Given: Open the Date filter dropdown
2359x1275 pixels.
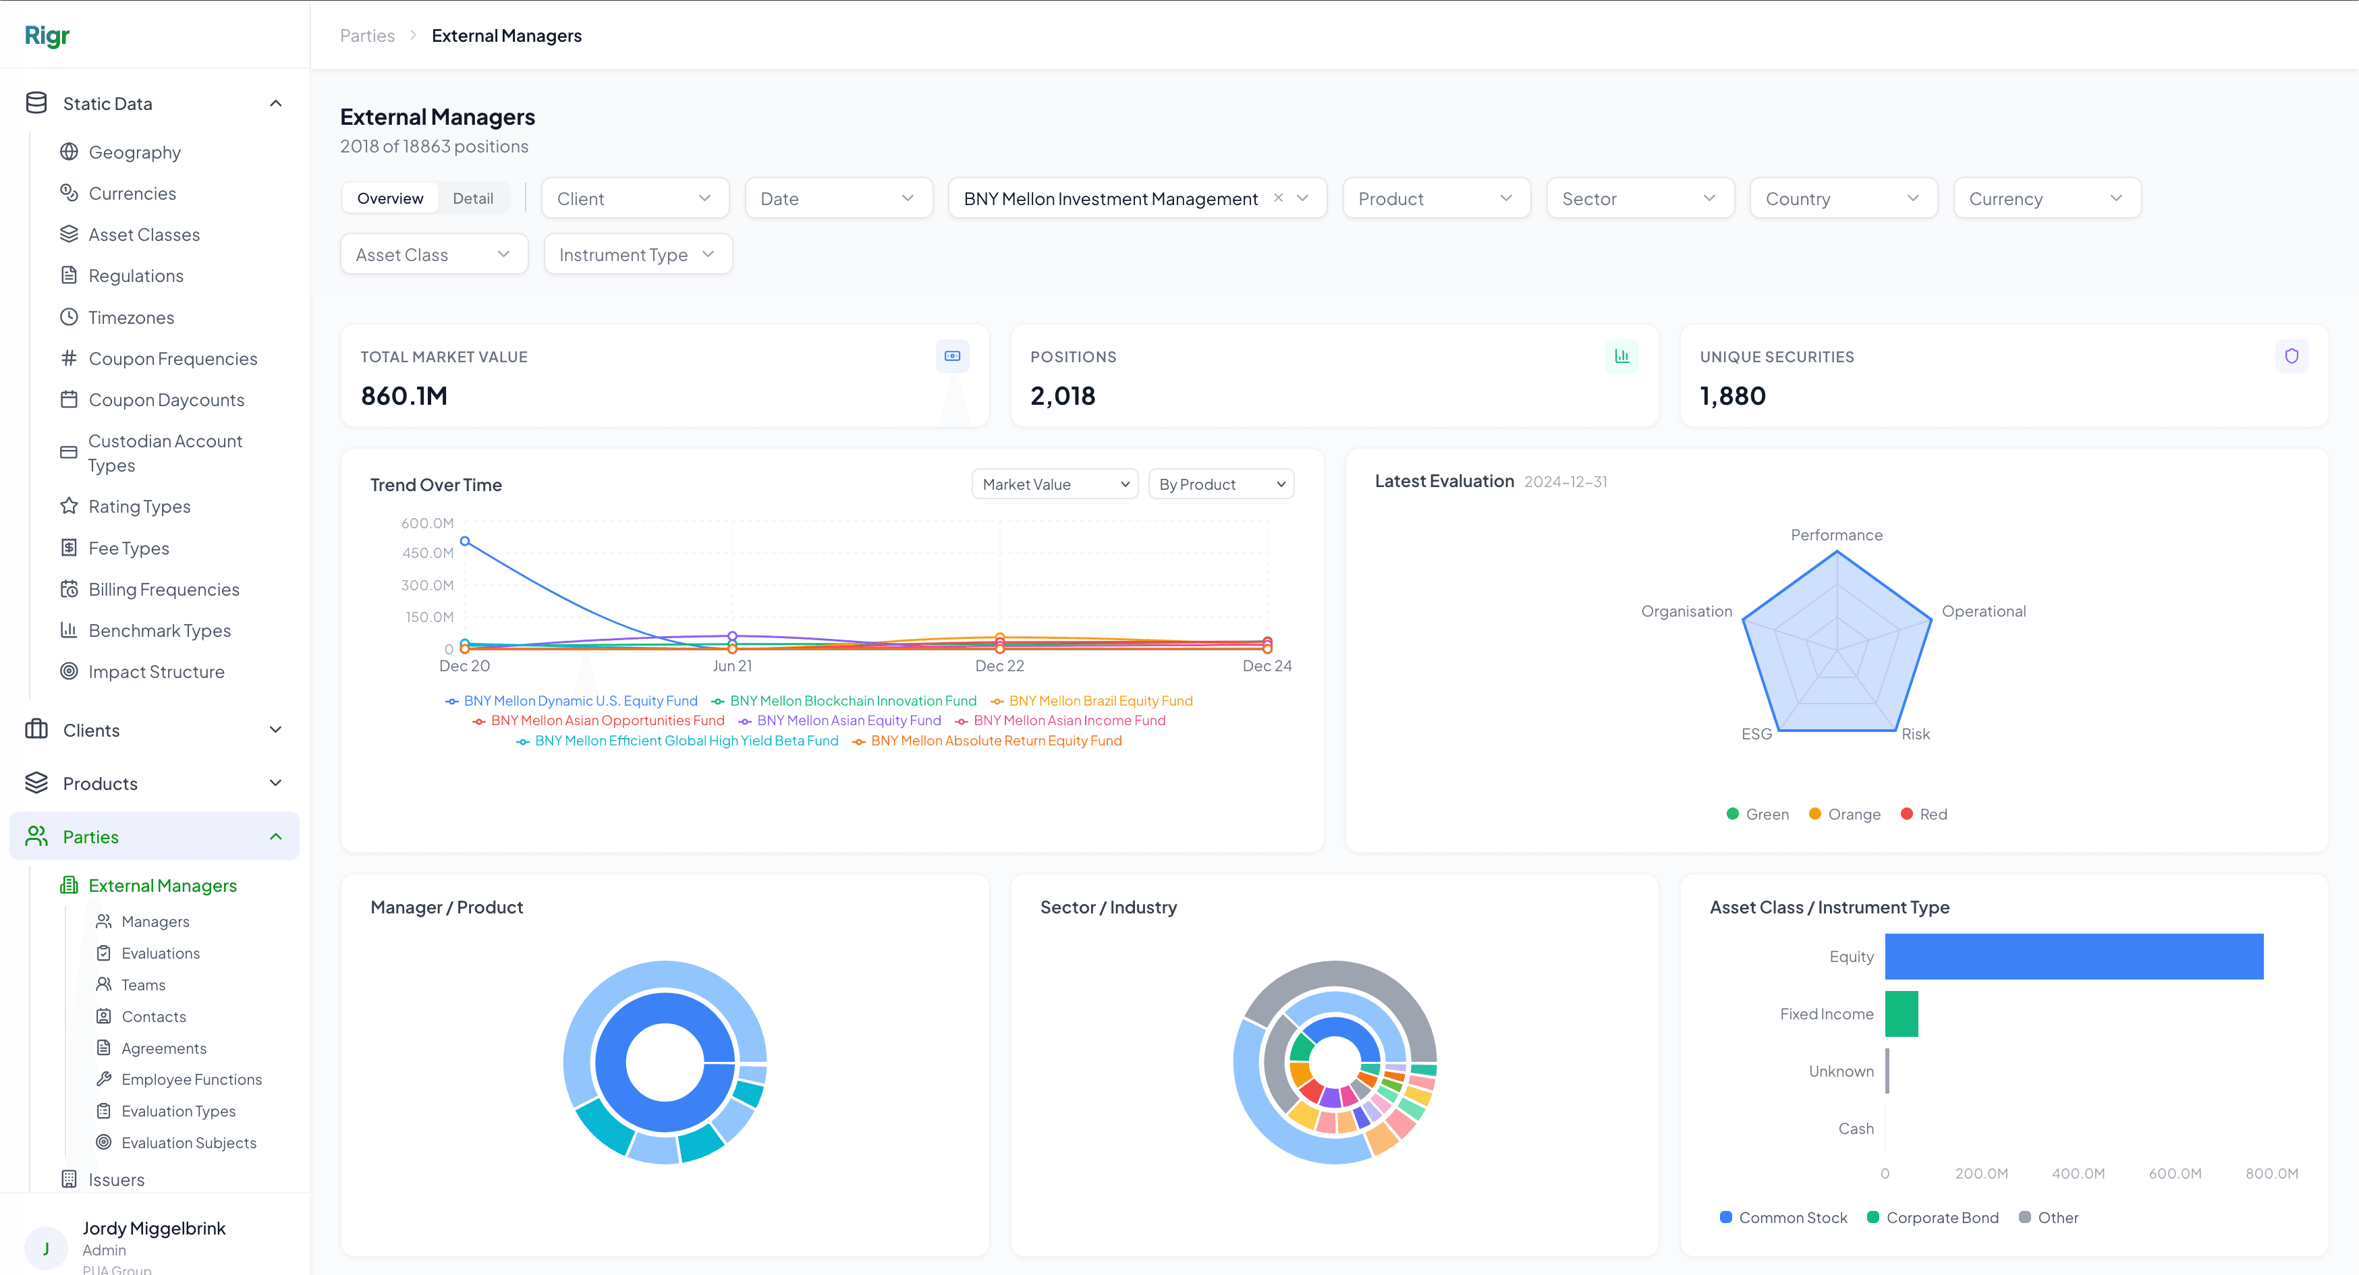Looking at the screenshot, I should coord(838,198).
